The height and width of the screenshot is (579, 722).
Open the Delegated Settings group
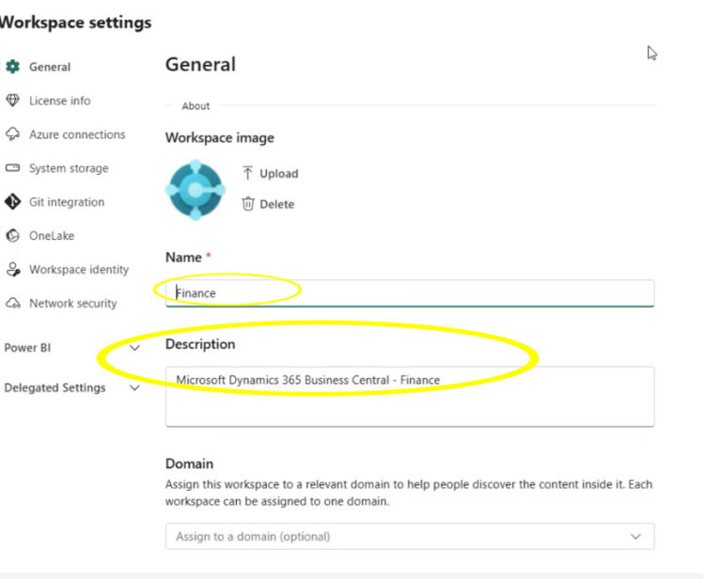[x=55, y=388]
